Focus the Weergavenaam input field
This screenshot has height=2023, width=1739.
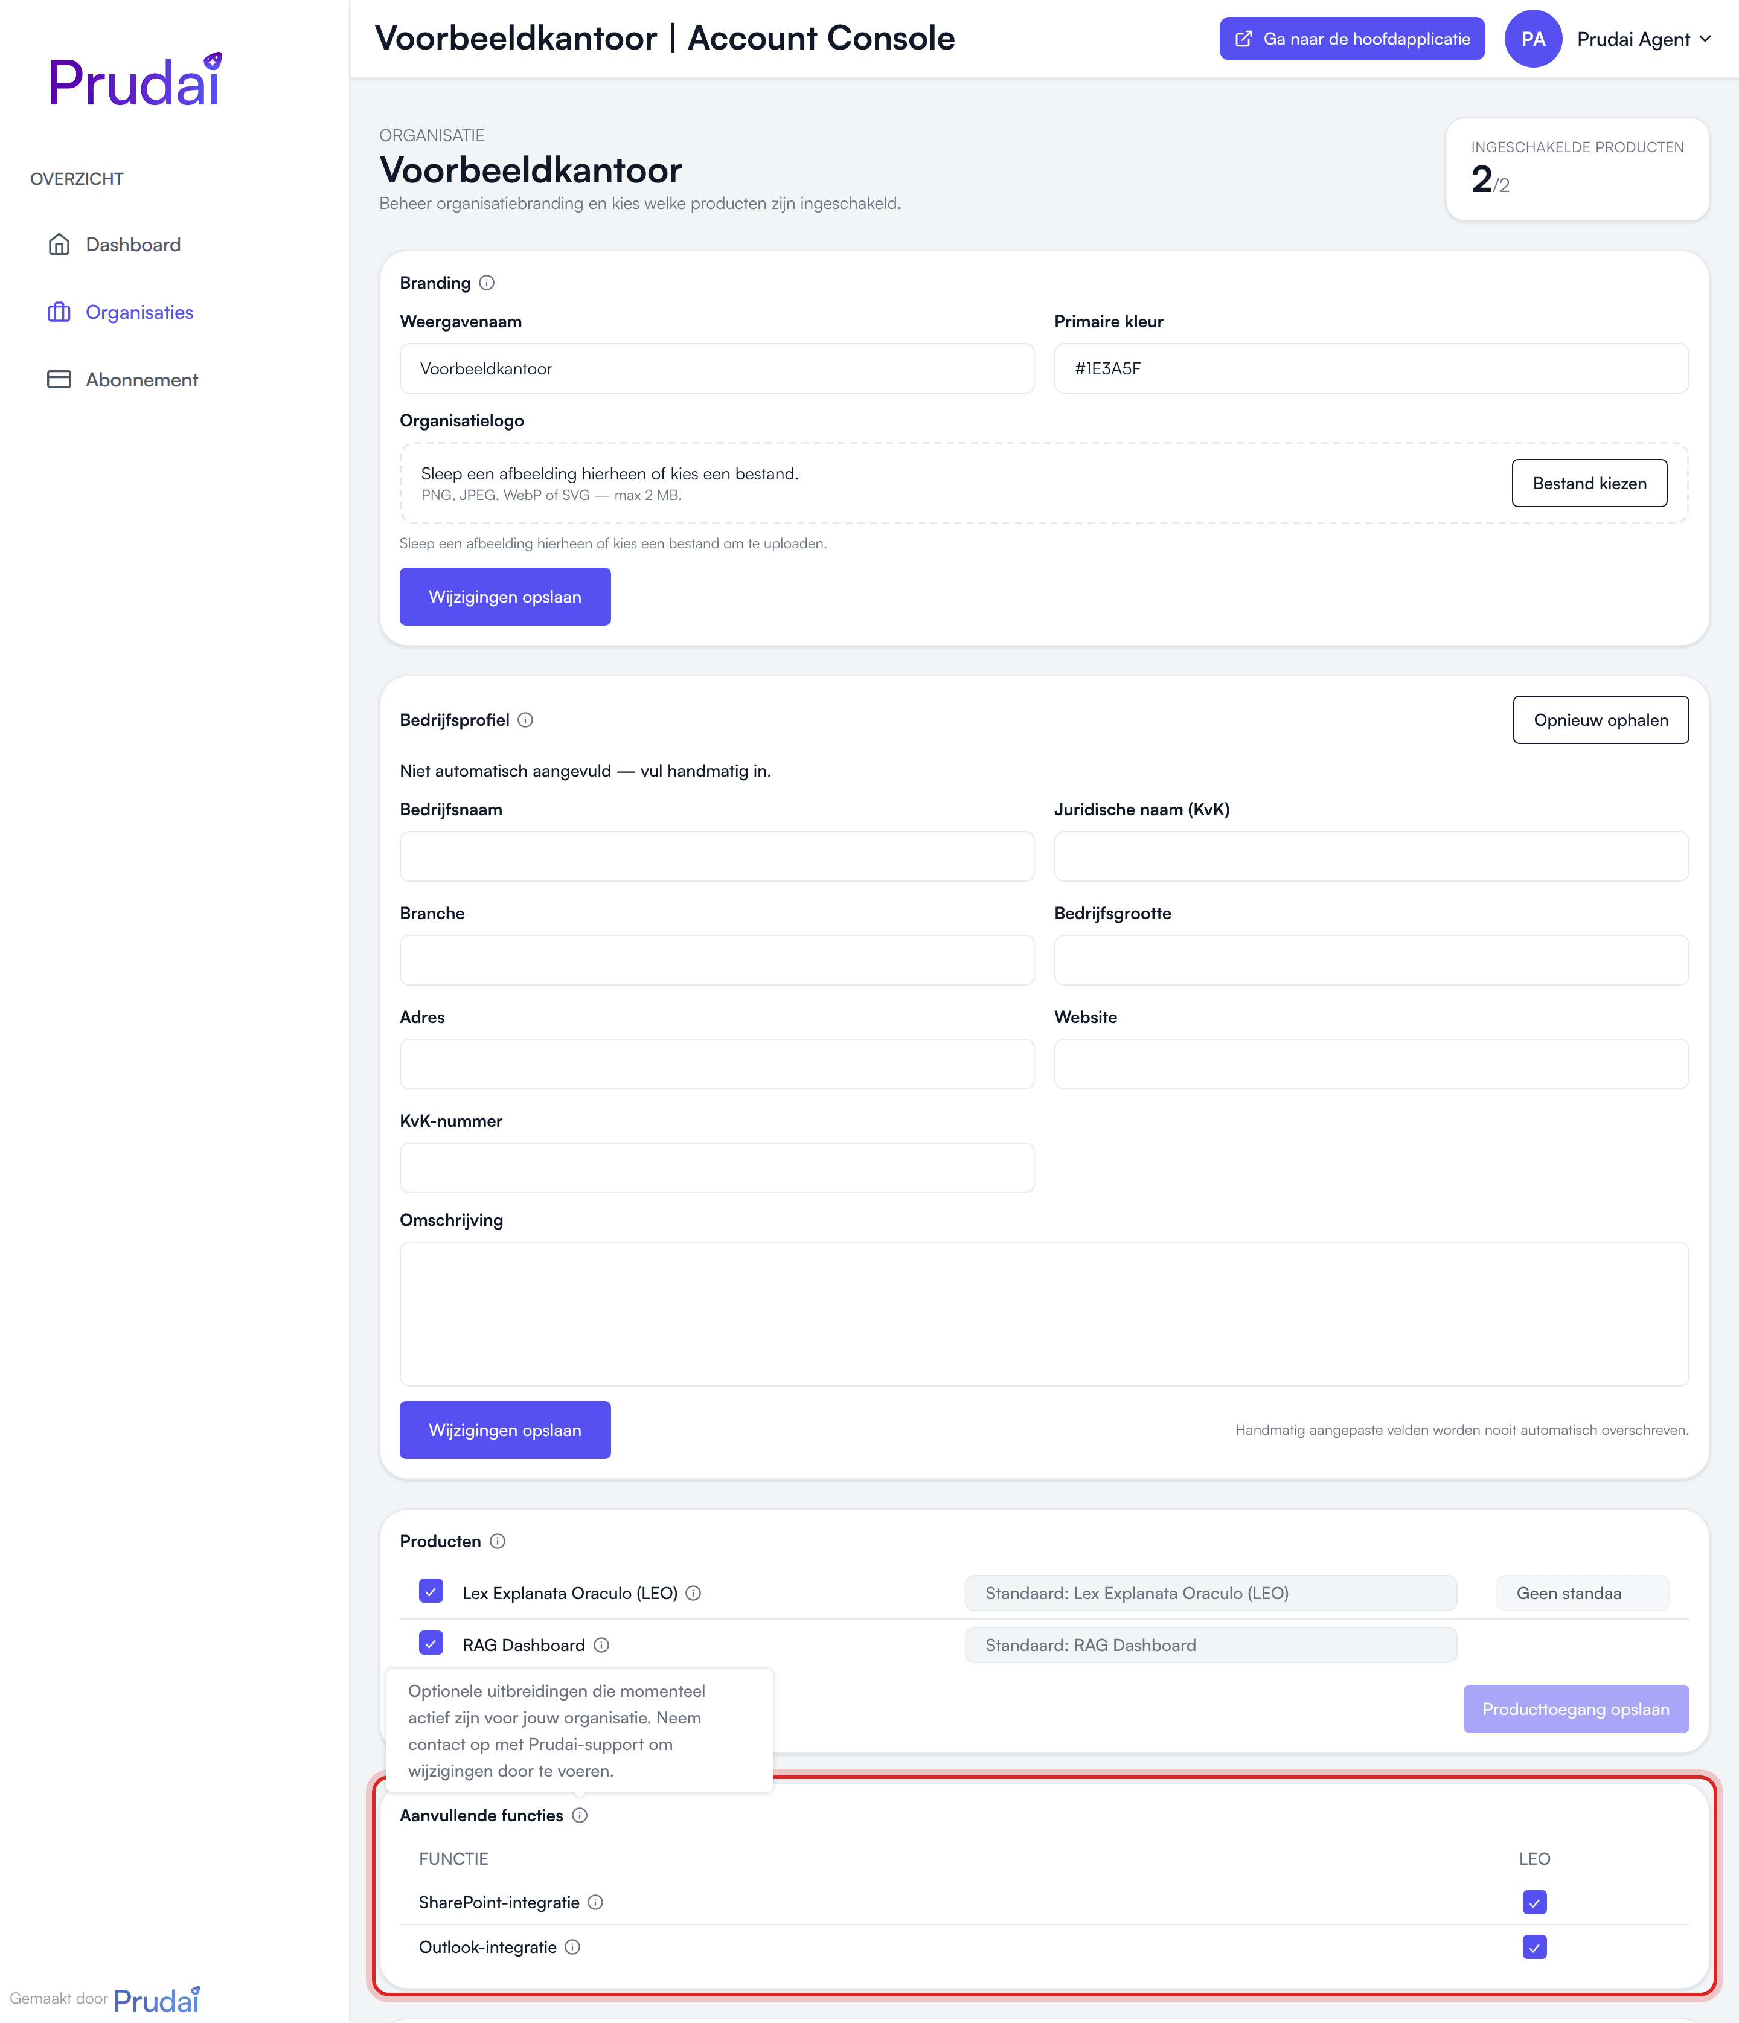click(717, 368)
